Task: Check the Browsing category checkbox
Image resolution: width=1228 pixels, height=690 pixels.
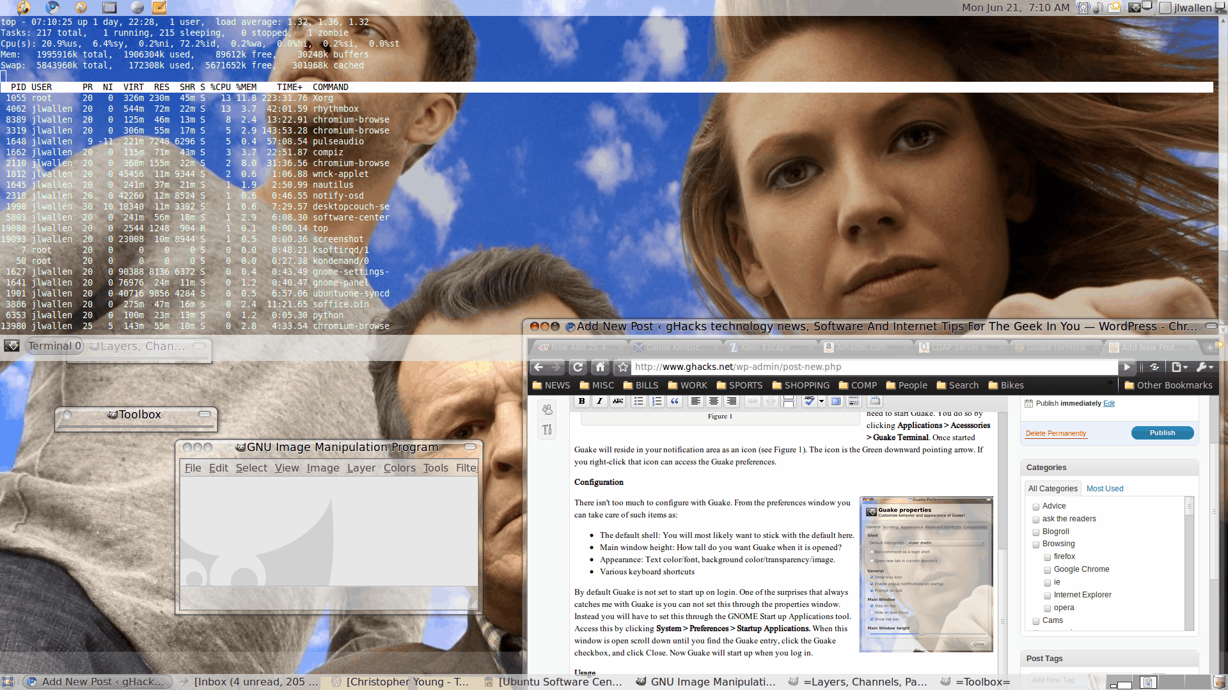Action: (x=1035, y=544)
